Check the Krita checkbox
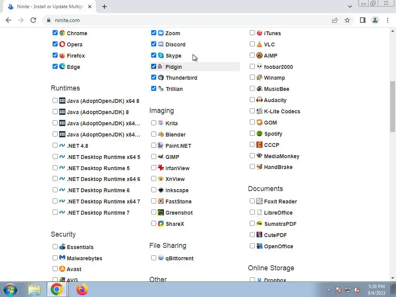The height and width of the screenshot is (297, 396). pos(154,123)
